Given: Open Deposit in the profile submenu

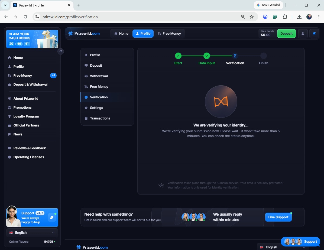Looking at the screenshot, I should pyautogui.click(x=107, y=66).
